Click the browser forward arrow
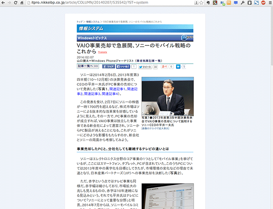This screenshot has height=209, width=273. [x=10, y=3]
